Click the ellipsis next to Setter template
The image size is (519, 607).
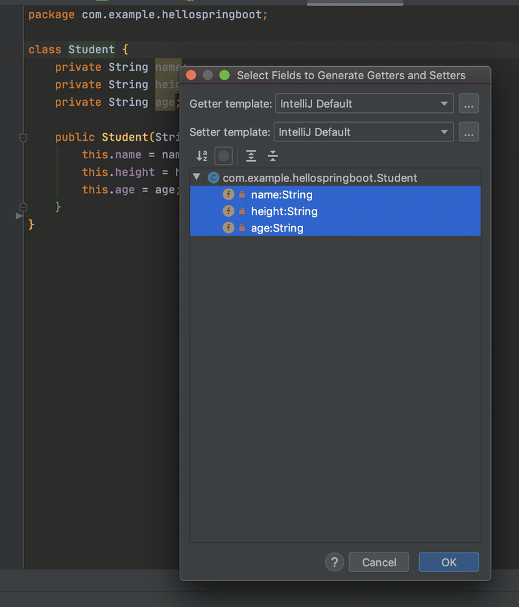coord(468,132)
